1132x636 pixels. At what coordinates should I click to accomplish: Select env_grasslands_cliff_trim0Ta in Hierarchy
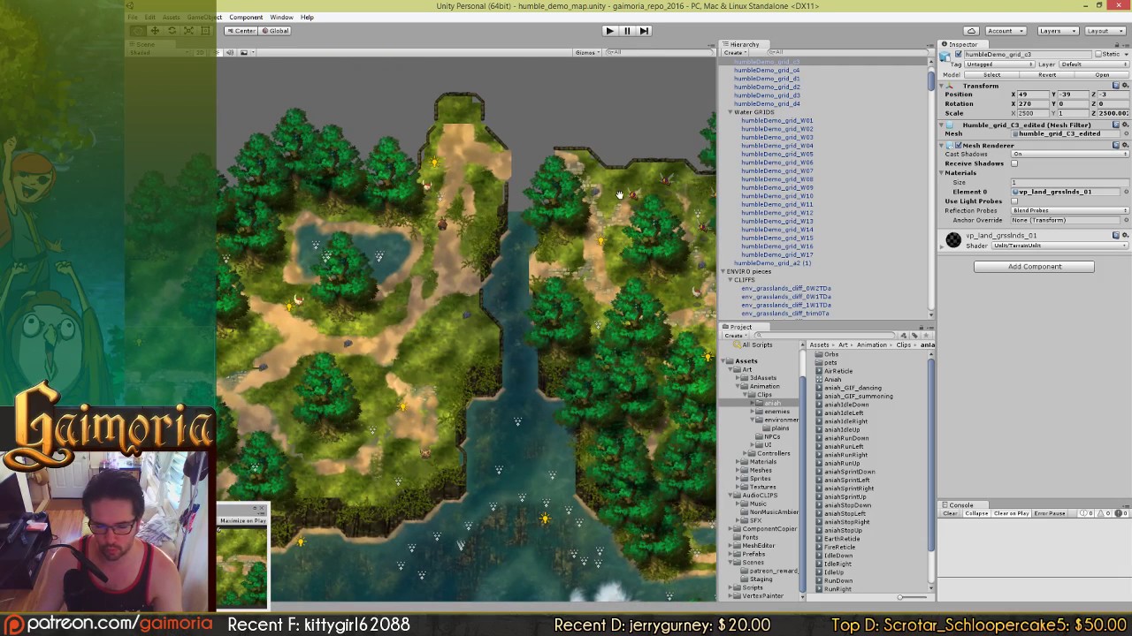coord(784,314)
